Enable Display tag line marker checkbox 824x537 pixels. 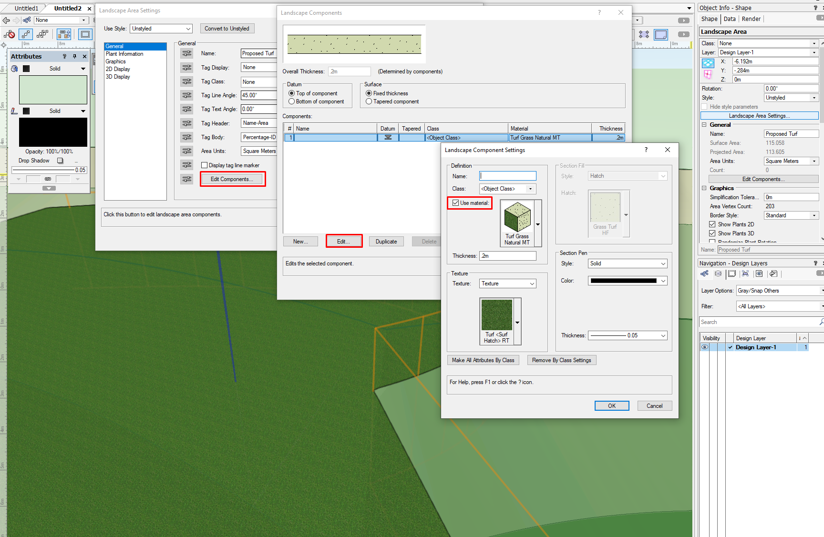pyautogui.click(x=205, y=165)
